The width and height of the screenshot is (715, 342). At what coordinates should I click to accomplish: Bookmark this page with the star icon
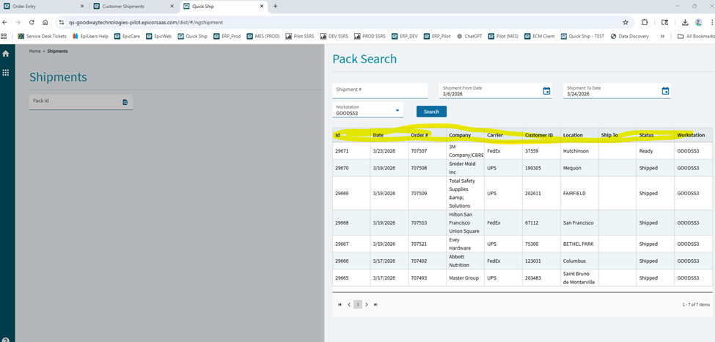[625, 22]
